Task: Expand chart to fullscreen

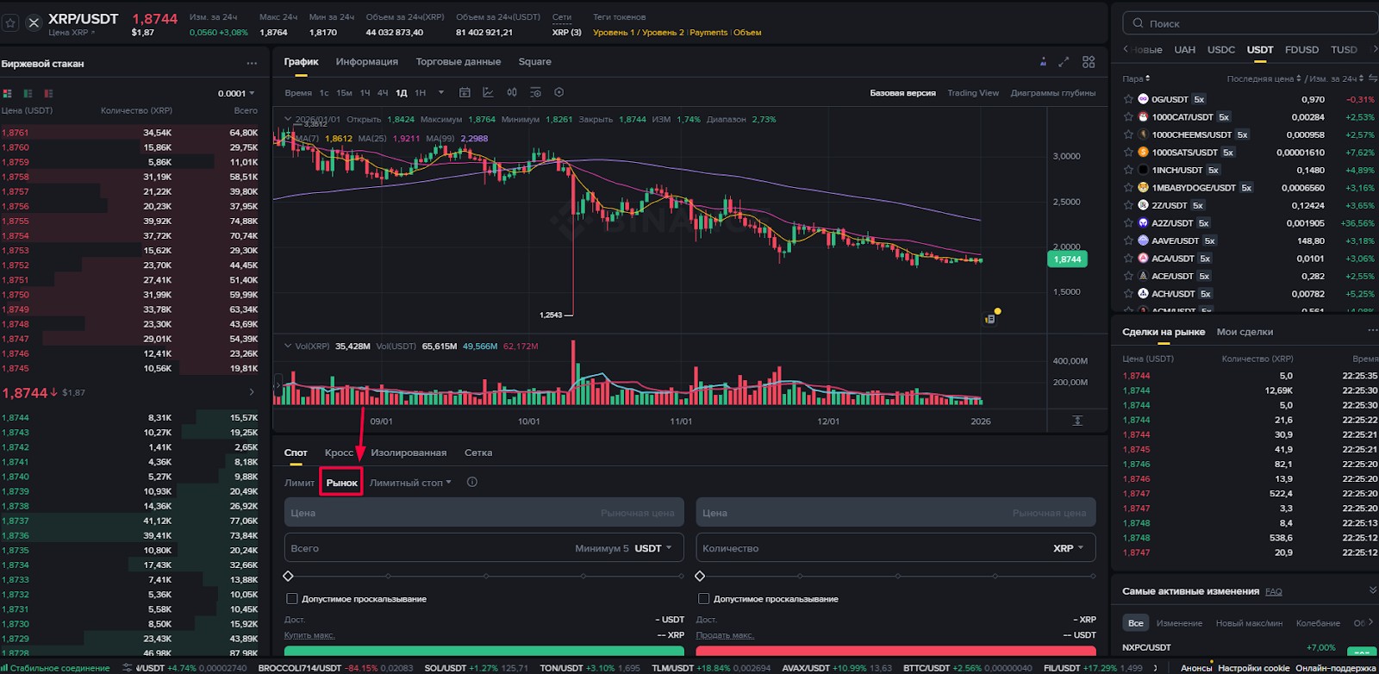Action: click(1064, 62)
